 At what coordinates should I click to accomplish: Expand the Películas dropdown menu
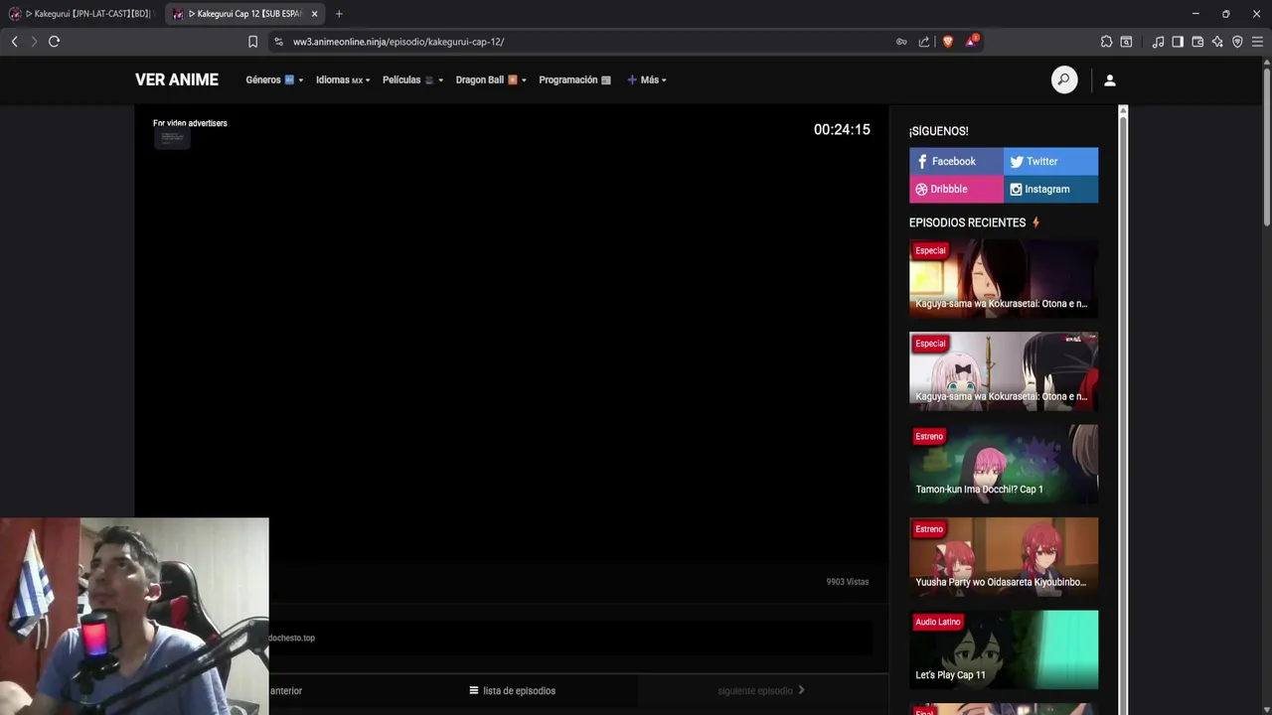pos(412,80)
